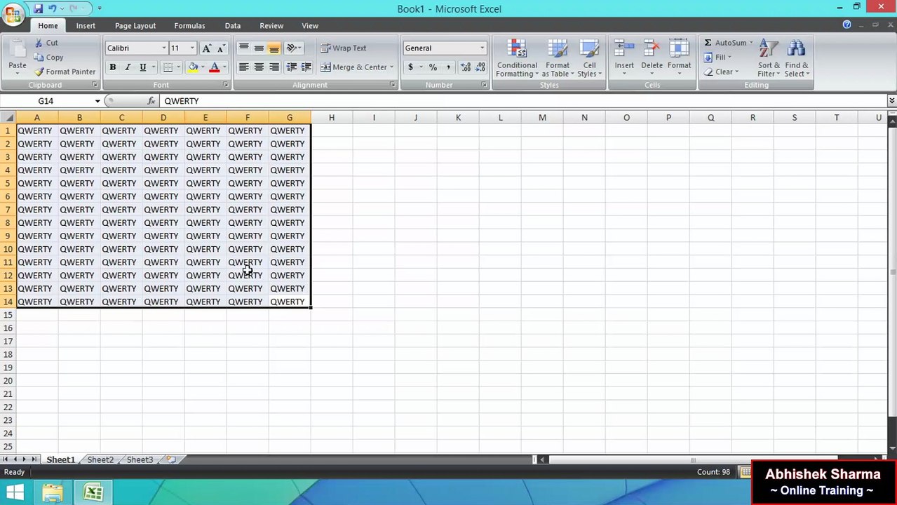Viewport: 897px width, 505px height.
Task: Toggle Bold formatting
Action: click(112, 67)
